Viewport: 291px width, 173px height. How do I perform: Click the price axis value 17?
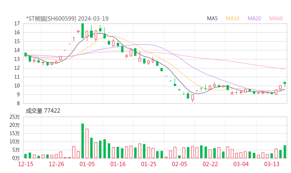[17, 24]
